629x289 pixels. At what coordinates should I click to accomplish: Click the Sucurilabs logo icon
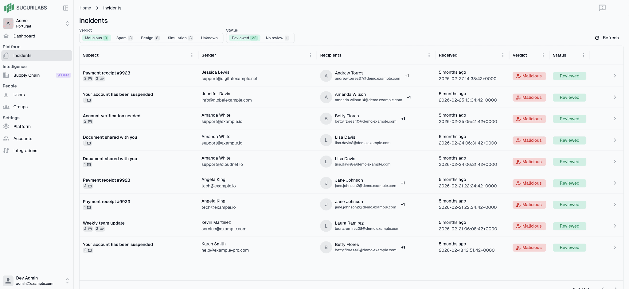click(x=9, y=8)
